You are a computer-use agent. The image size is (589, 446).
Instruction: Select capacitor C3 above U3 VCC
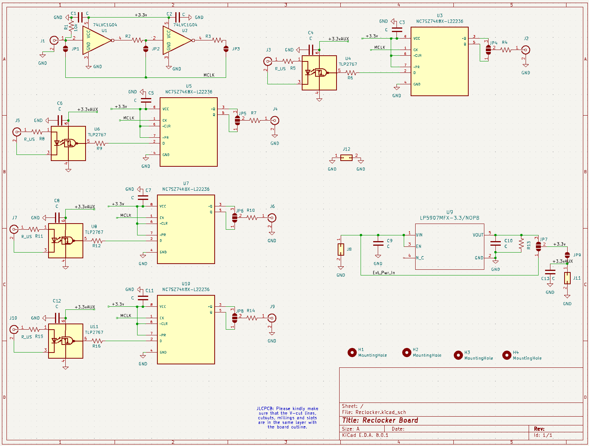397,30
